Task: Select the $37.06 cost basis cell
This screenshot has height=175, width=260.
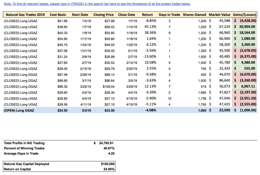Action: pyautogui.click(x=62, y=51)
